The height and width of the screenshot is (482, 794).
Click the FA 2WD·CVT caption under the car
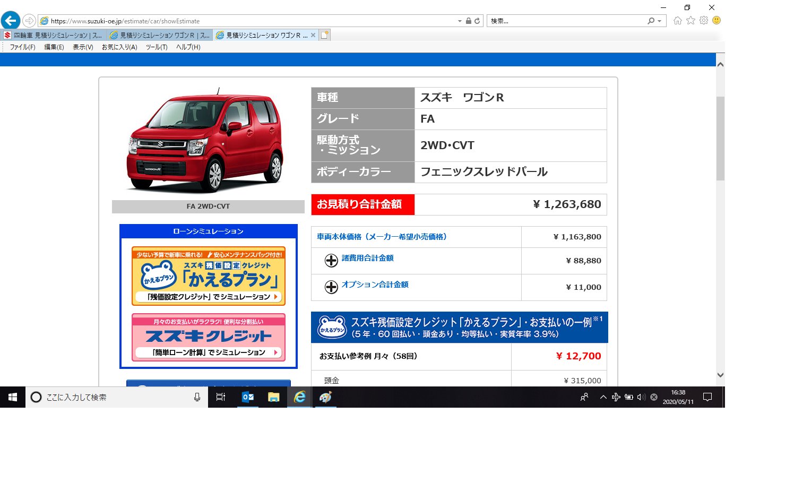coord(208,206)
